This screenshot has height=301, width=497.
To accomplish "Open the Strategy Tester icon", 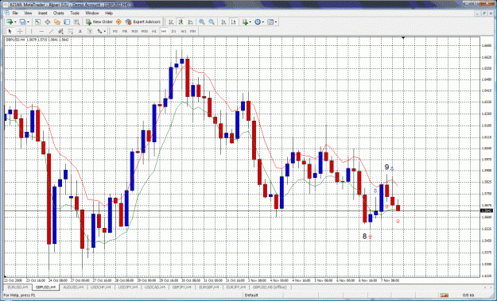I will [x=76, y=21].
